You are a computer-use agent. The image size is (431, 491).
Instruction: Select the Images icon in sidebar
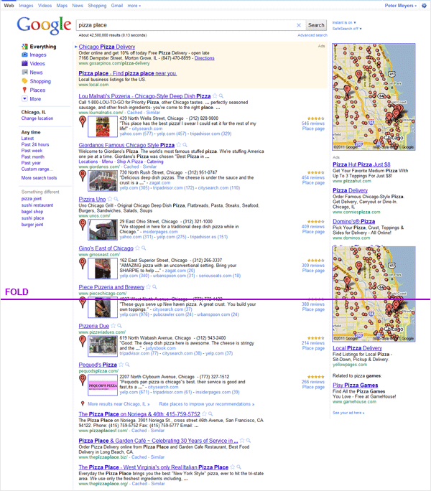24,55
